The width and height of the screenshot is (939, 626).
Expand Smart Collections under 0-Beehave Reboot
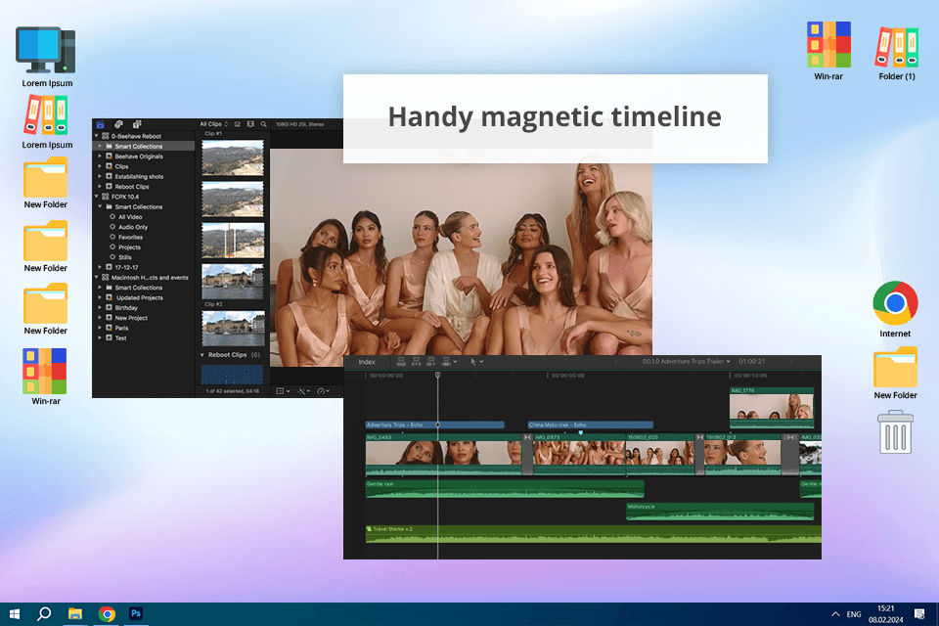(100, 146)
